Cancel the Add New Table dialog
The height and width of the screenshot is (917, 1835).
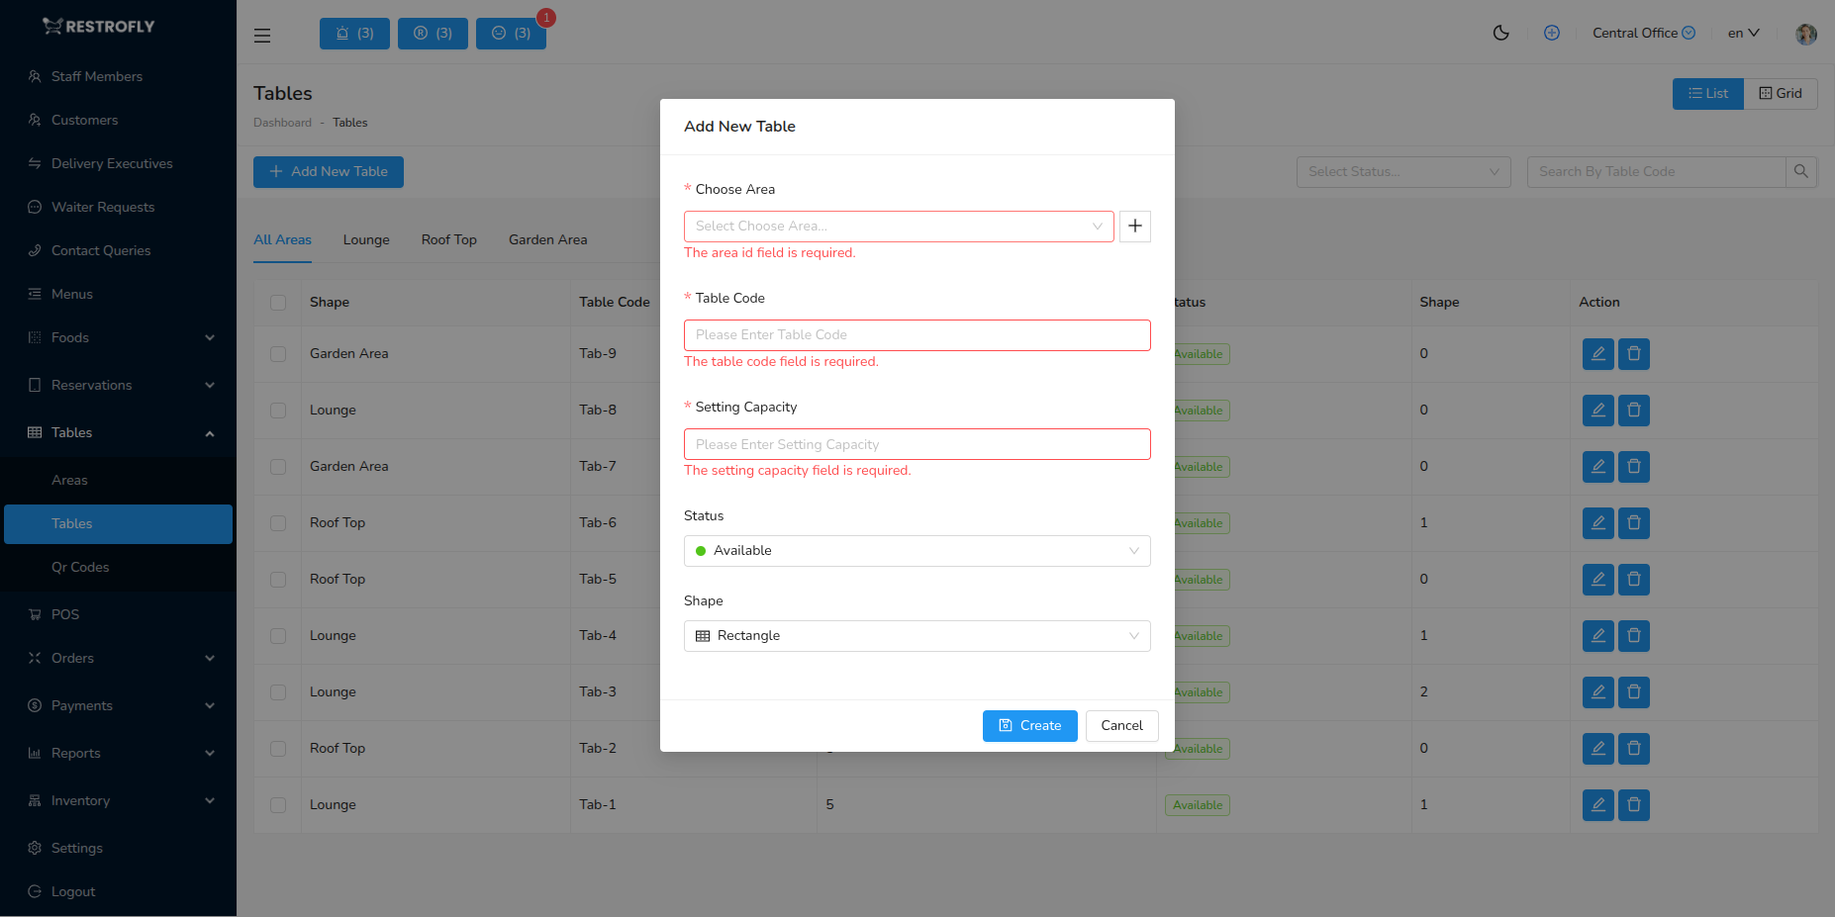(x=1121, y=725)
